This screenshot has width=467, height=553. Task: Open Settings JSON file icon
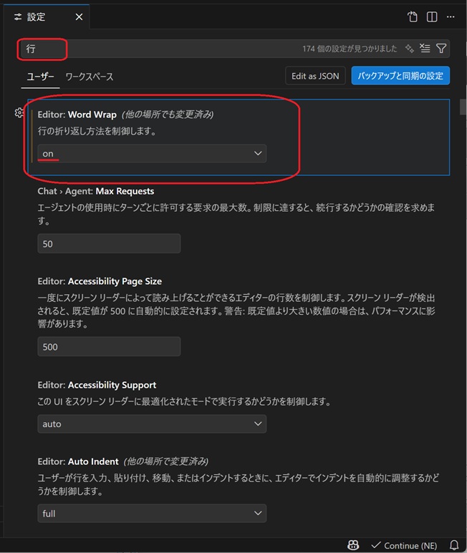click(413, 16)
